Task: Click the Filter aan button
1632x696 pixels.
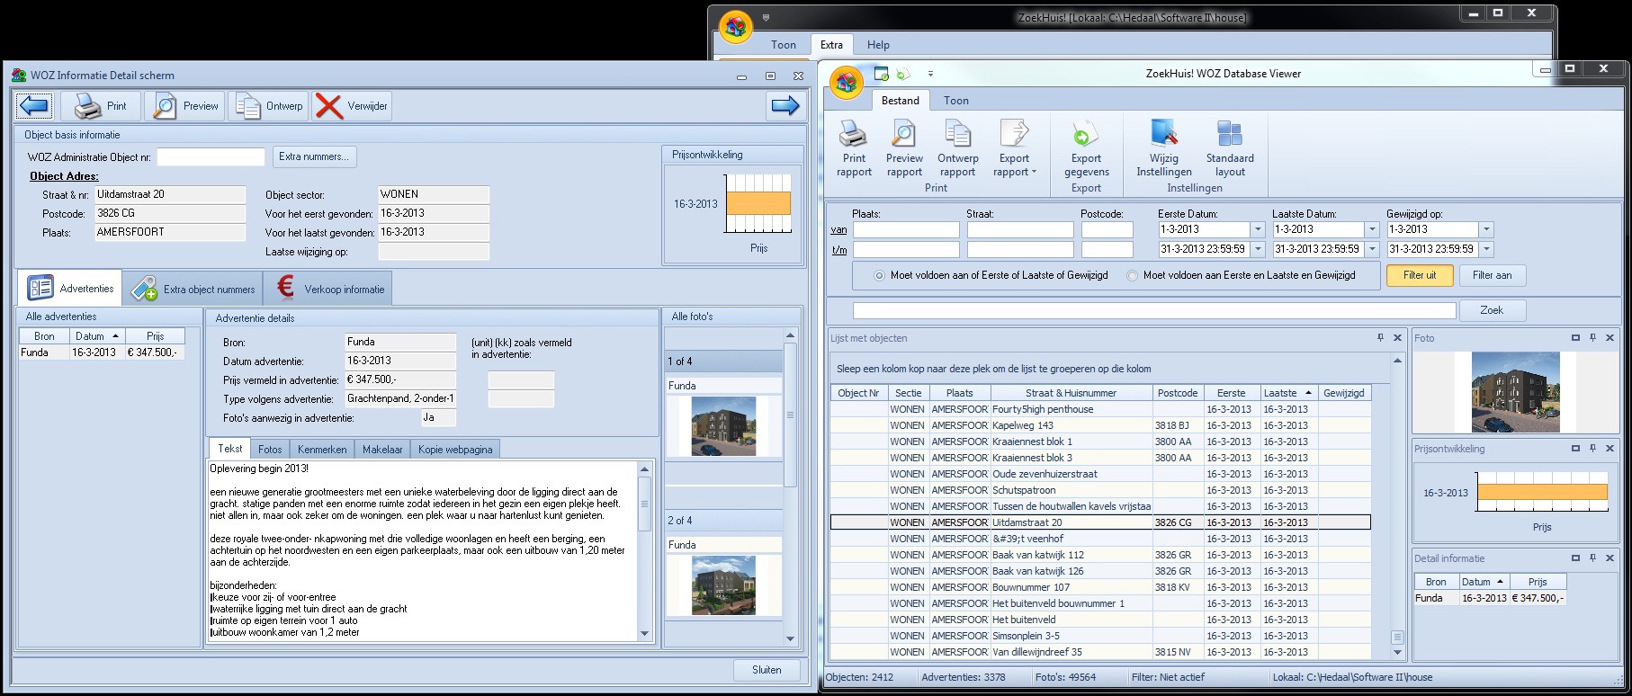Action: click(1492, 275)
